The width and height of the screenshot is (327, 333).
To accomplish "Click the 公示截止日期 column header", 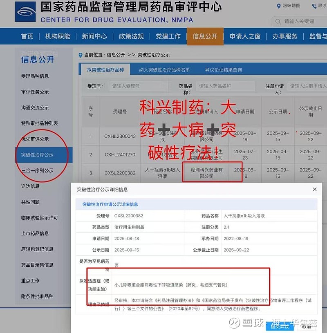I will click(310, 112).
